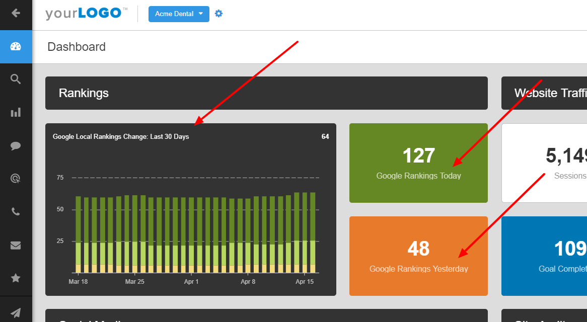Open the Google Rankings Today tile

(418, 163)
